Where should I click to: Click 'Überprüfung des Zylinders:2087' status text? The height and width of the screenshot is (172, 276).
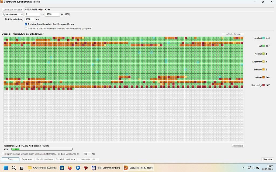coord(28,34)
